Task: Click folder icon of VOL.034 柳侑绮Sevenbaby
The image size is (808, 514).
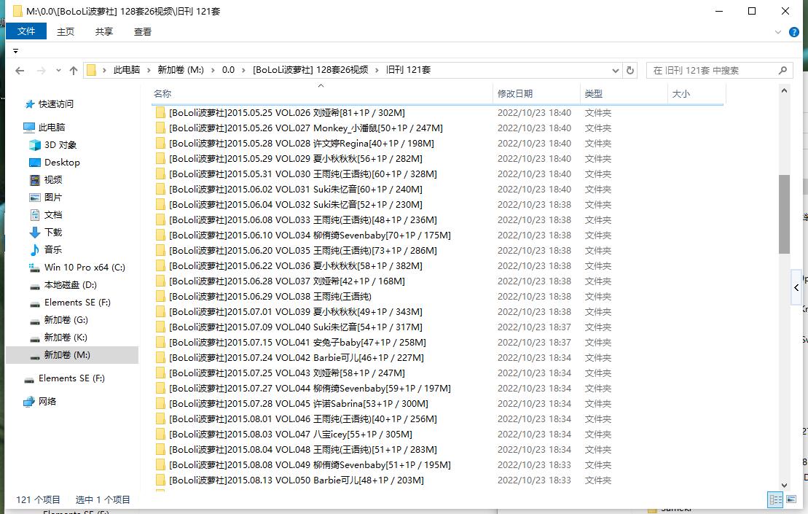Action: click(160, 235)
